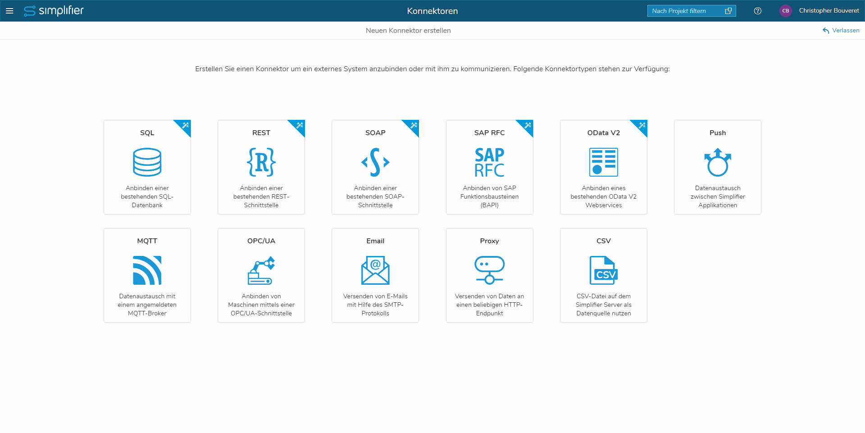Open the Christopher Bouveret user avatar
Screen dimensions: 865x433
(786, 11)
